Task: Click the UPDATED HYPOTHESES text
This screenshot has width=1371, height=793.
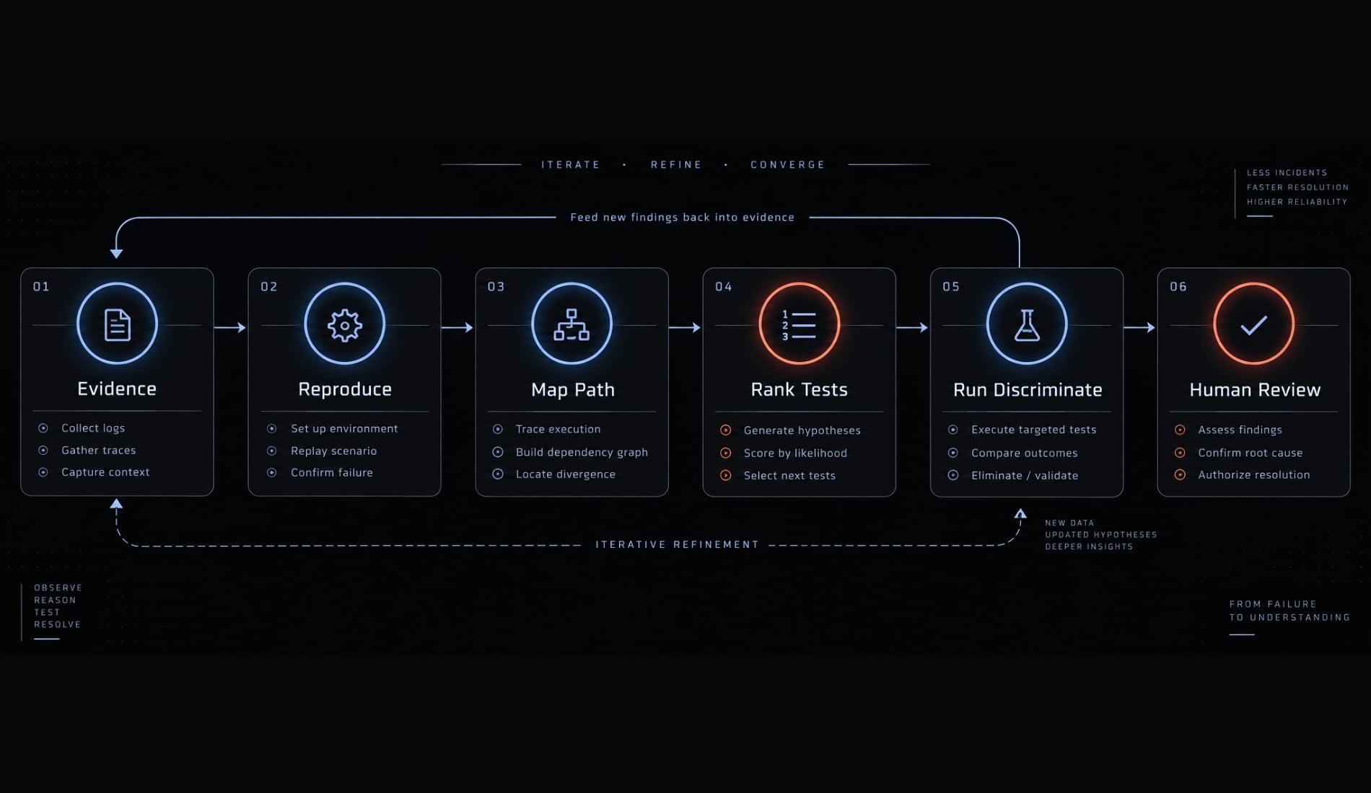Action: 1100,534
